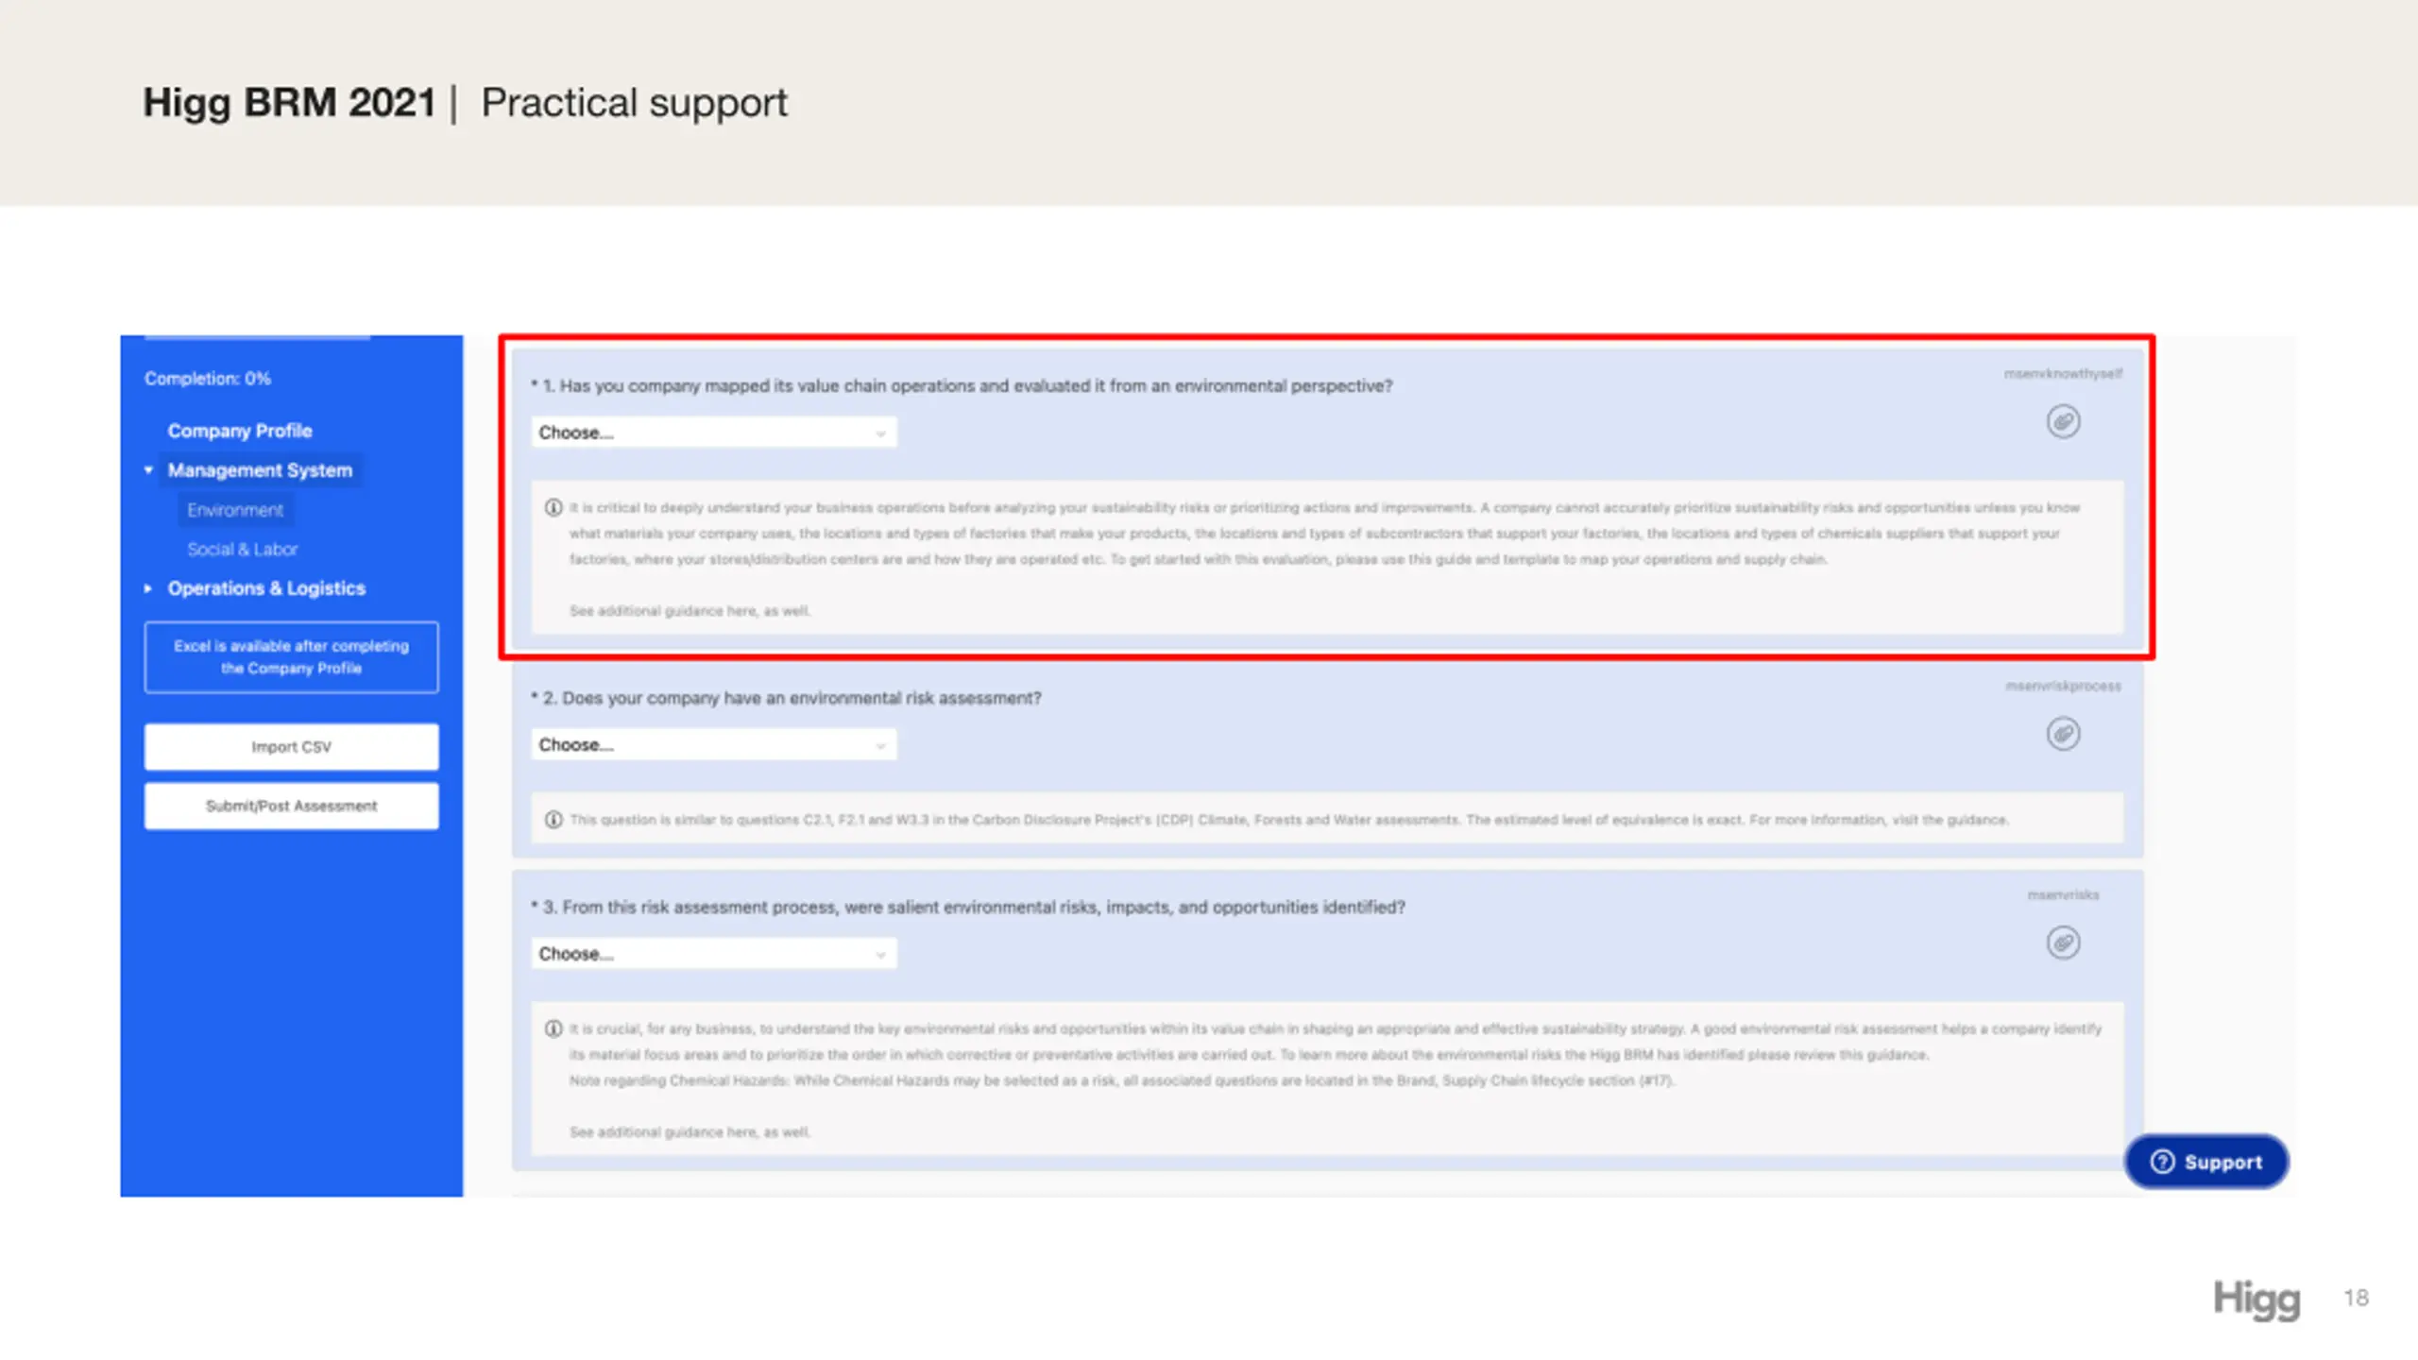Screen dimensions: 2418x1360
Task: Click the info icon in question 1 guidance
Action: pyautogui.click(x=553, y=508)
